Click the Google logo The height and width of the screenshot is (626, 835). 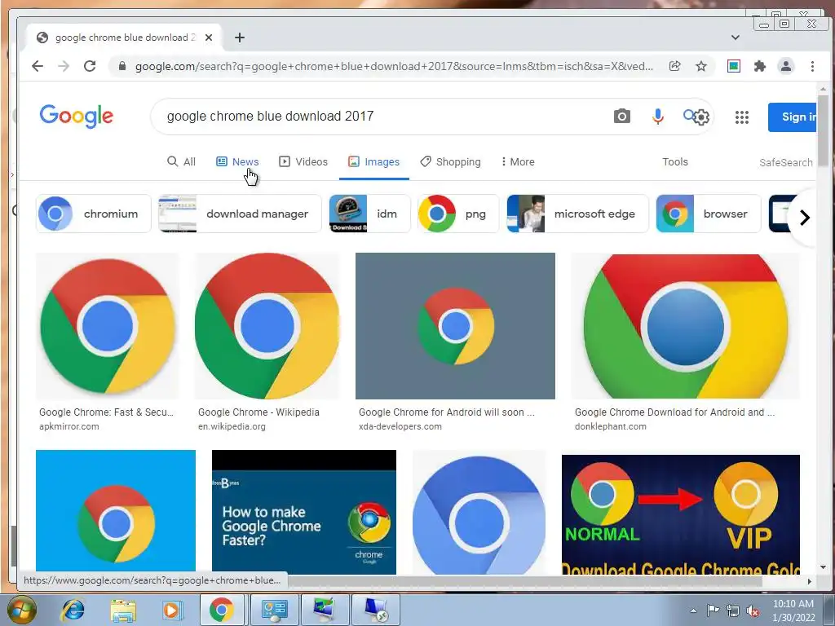(x=76, y=116)
